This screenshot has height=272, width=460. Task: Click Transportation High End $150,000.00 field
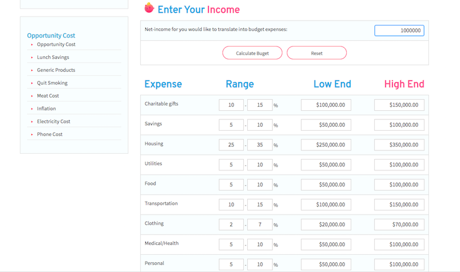click(x=399, y=204)
